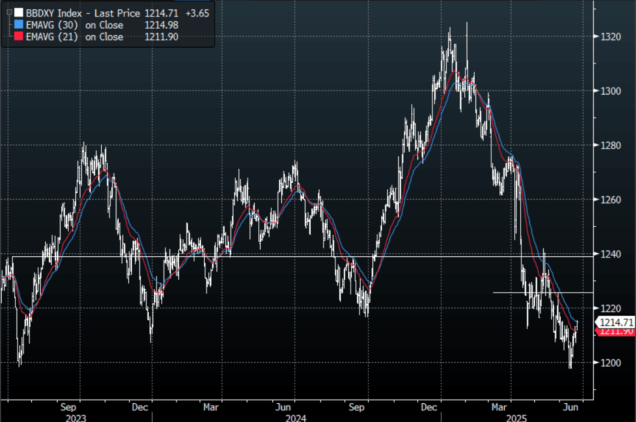Click the 1320 label on the price axis

point(611,36)
